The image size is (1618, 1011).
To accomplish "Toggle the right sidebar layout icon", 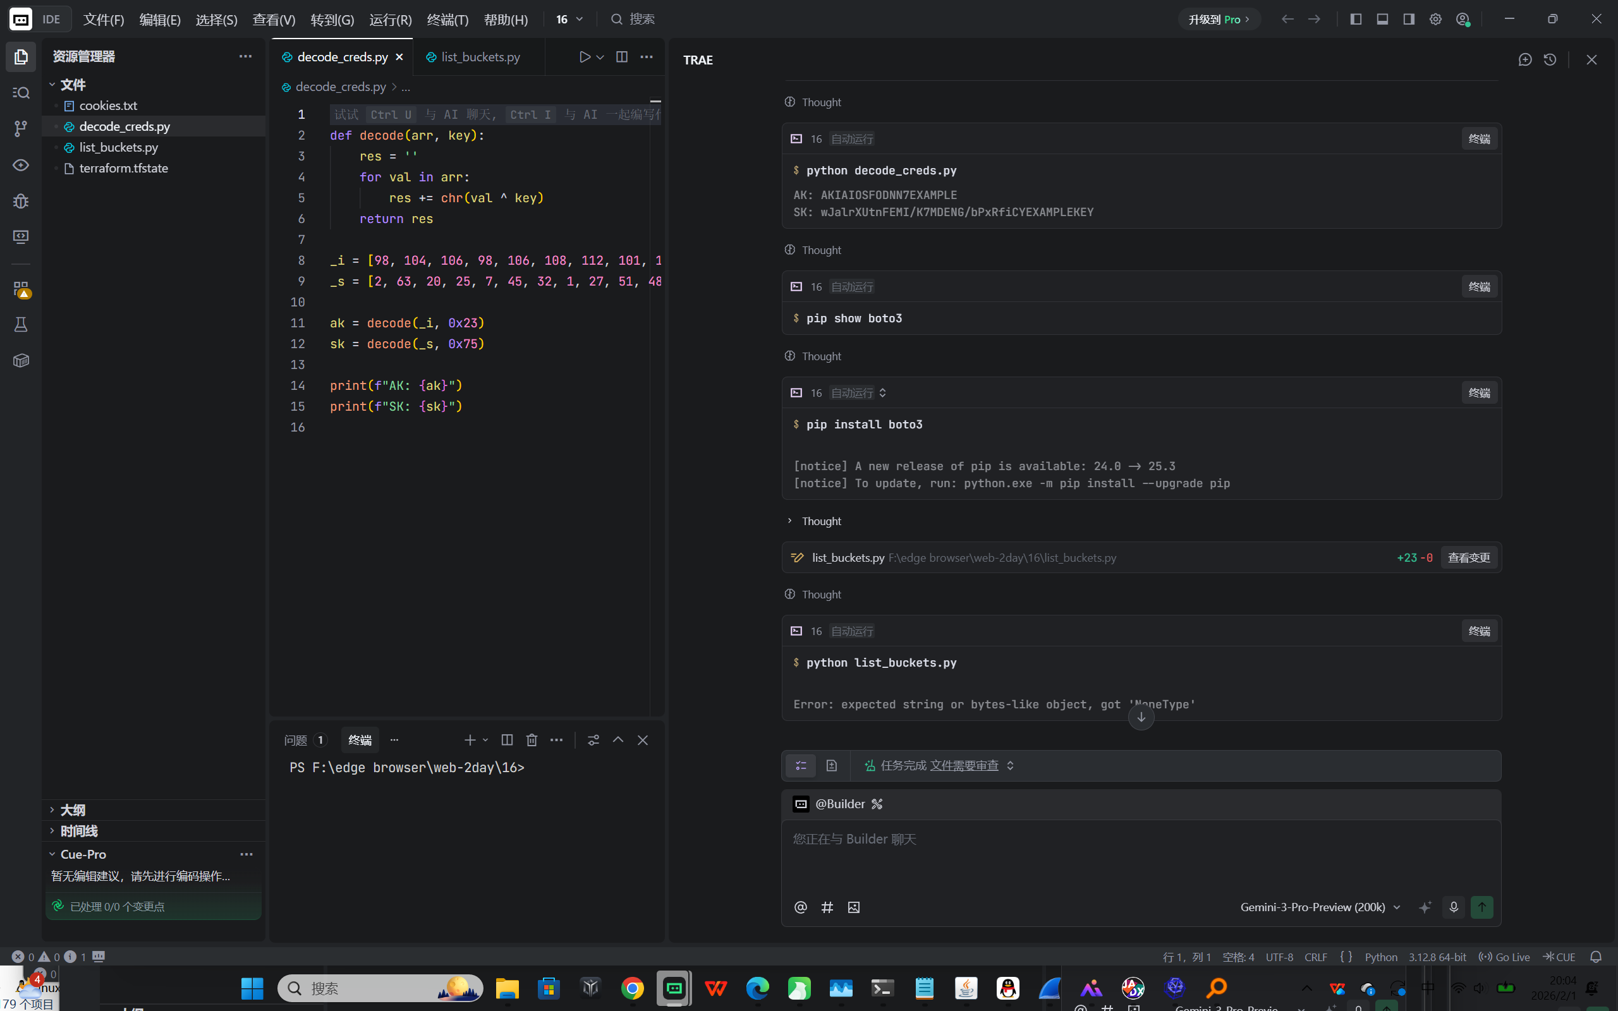I will (x=1409, y=20).
